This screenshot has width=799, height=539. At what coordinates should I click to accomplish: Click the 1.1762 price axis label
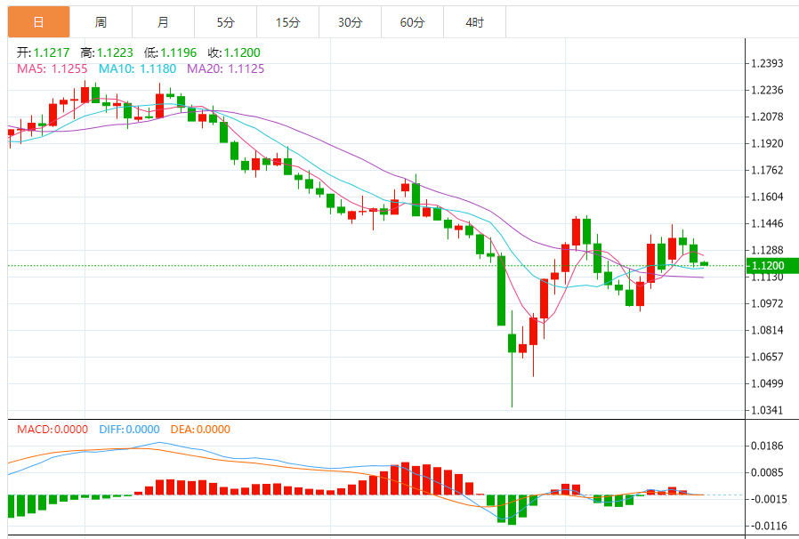click(767, 170)
